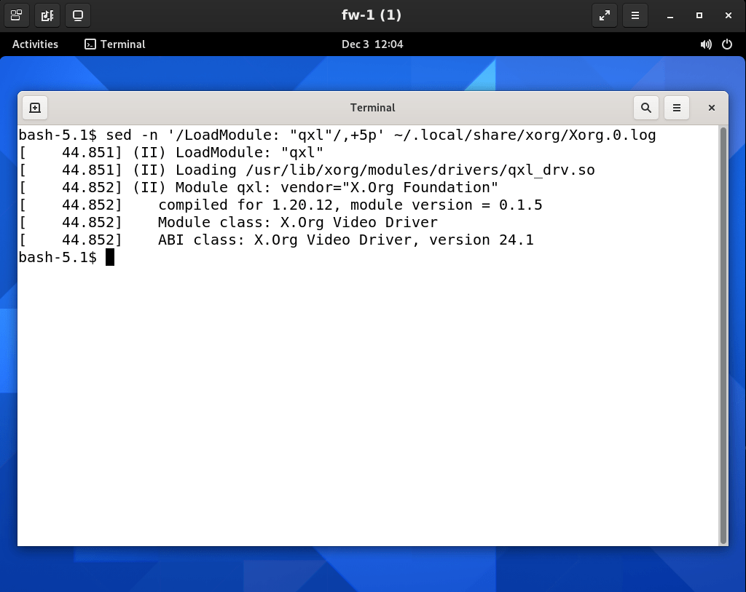
Task: Toggle fullscreen in the fw-1 viewer
Action: coord(604,15)
